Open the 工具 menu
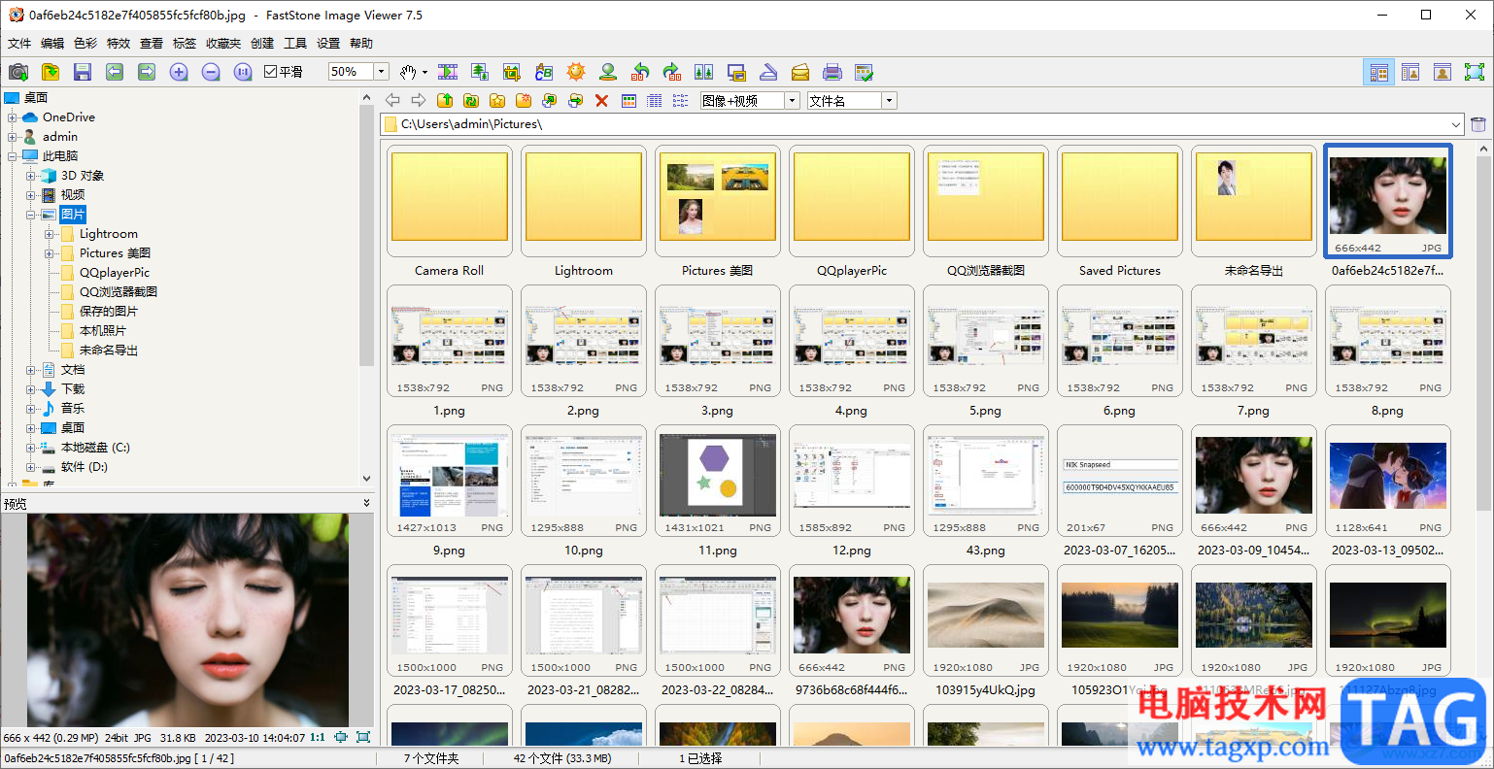This screenshot has width=1494, height=769. (295, 44)
